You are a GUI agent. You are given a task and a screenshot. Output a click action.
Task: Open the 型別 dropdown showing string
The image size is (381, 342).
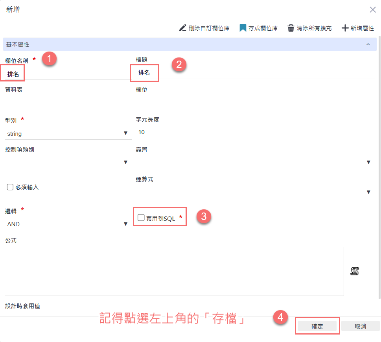68,134
